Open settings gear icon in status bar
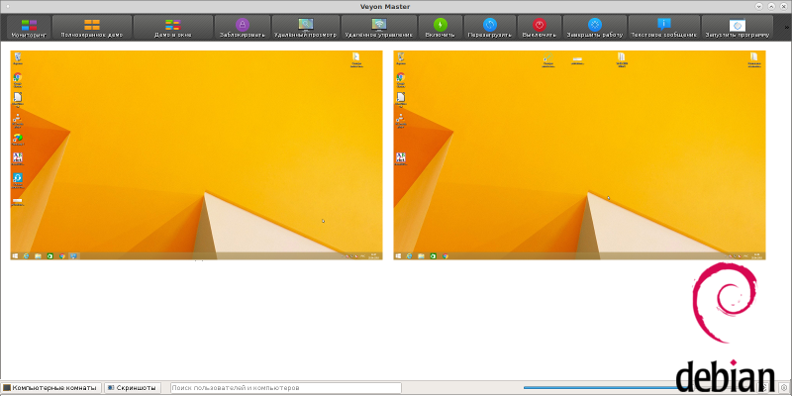 [x=783, y=387]
